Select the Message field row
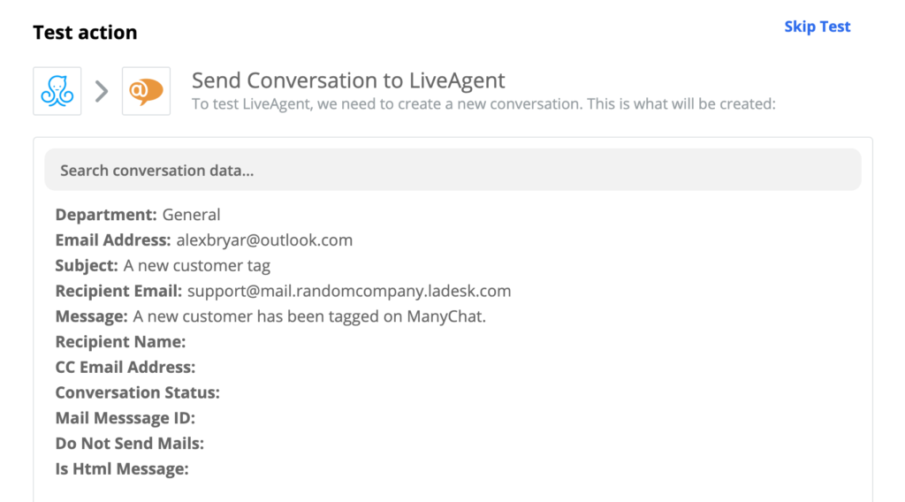905x502 pixels. click(x=270, y=316)
